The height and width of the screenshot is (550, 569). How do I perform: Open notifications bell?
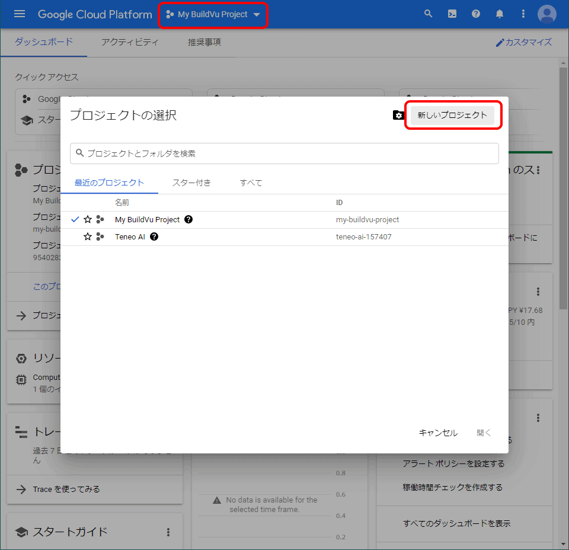[x=500, y=14]
